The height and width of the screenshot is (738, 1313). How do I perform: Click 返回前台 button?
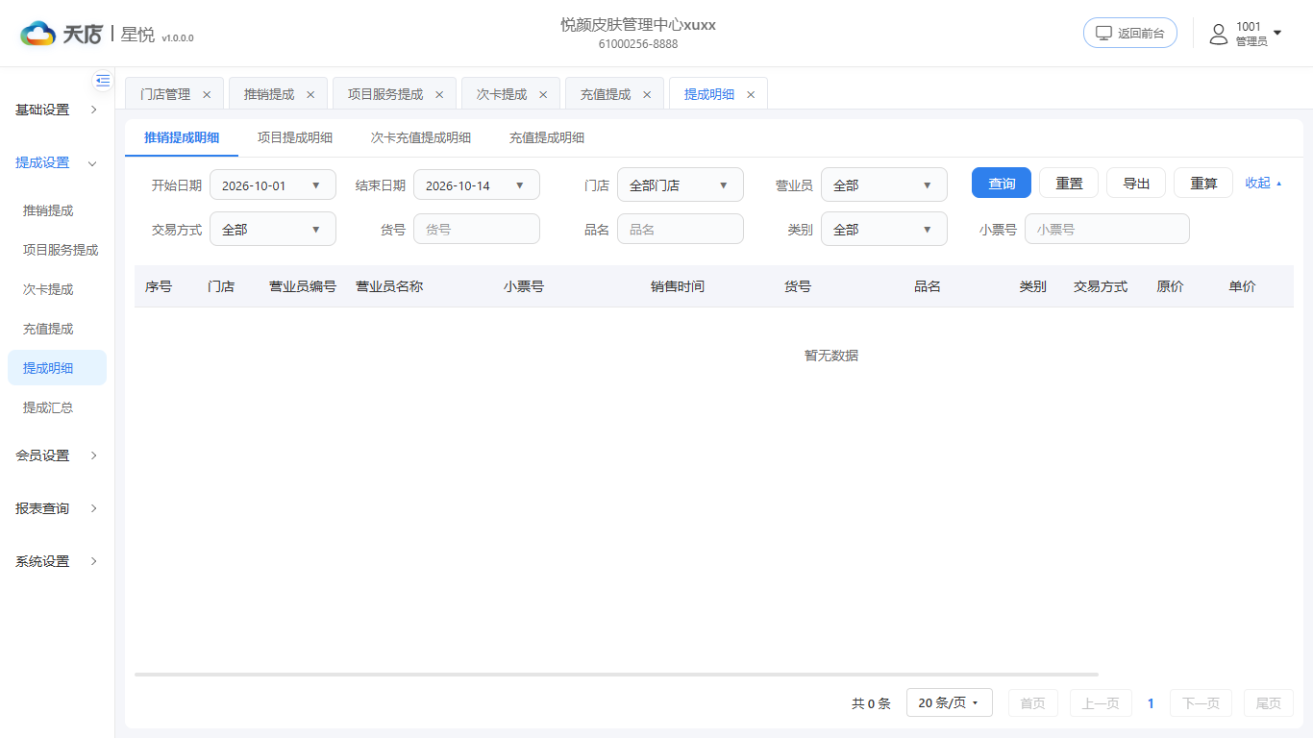[x=1130, y=33]
